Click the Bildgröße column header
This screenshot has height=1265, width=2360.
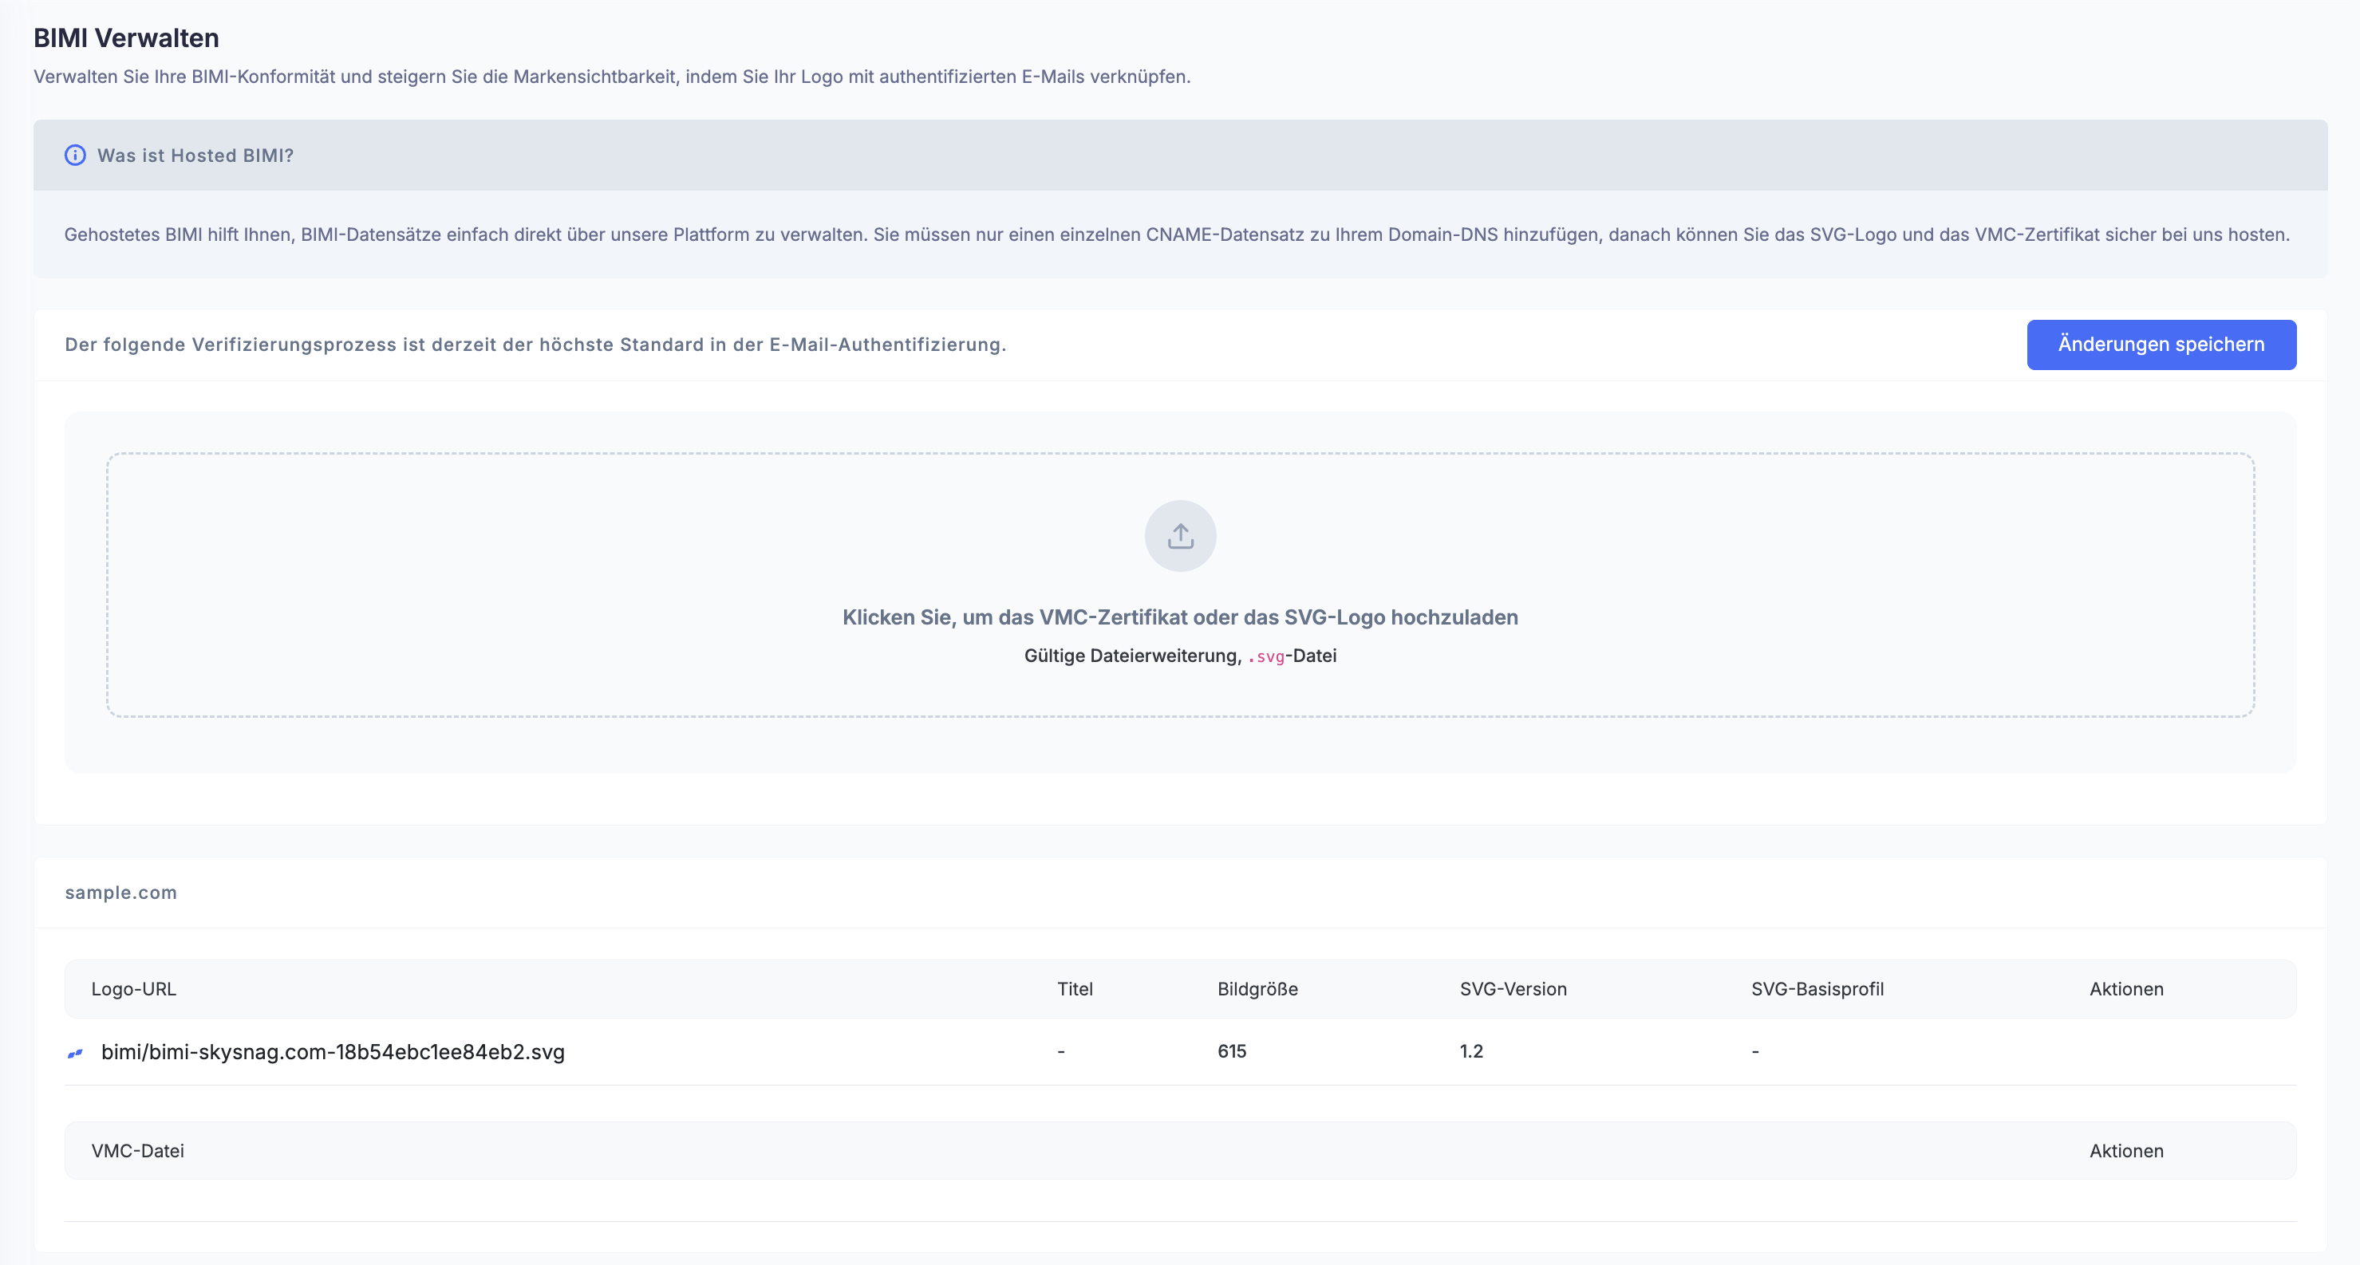pos(1257,989)
